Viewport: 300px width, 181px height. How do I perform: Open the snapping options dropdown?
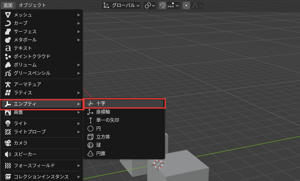[173, 5]
